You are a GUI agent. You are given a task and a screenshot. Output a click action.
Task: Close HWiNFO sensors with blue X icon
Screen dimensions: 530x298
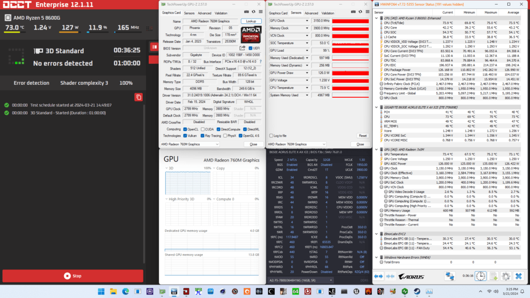tap(519, 276)
